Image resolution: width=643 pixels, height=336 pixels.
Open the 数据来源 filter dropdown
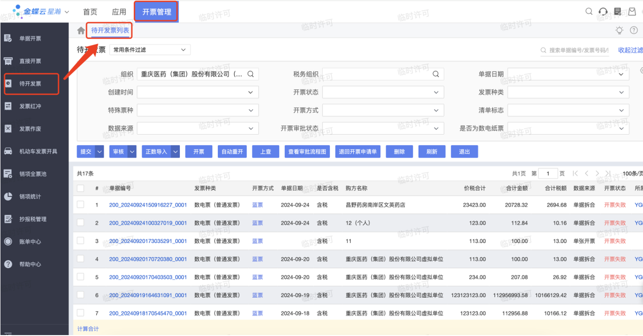[x=197, y=128]
